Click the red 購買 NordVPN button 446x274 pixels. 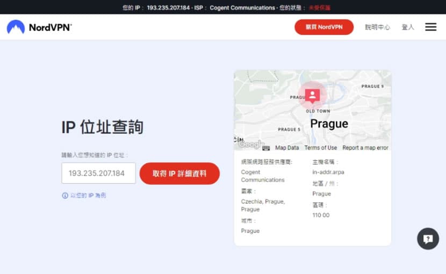pyautogui.click(x=324, y=27)
